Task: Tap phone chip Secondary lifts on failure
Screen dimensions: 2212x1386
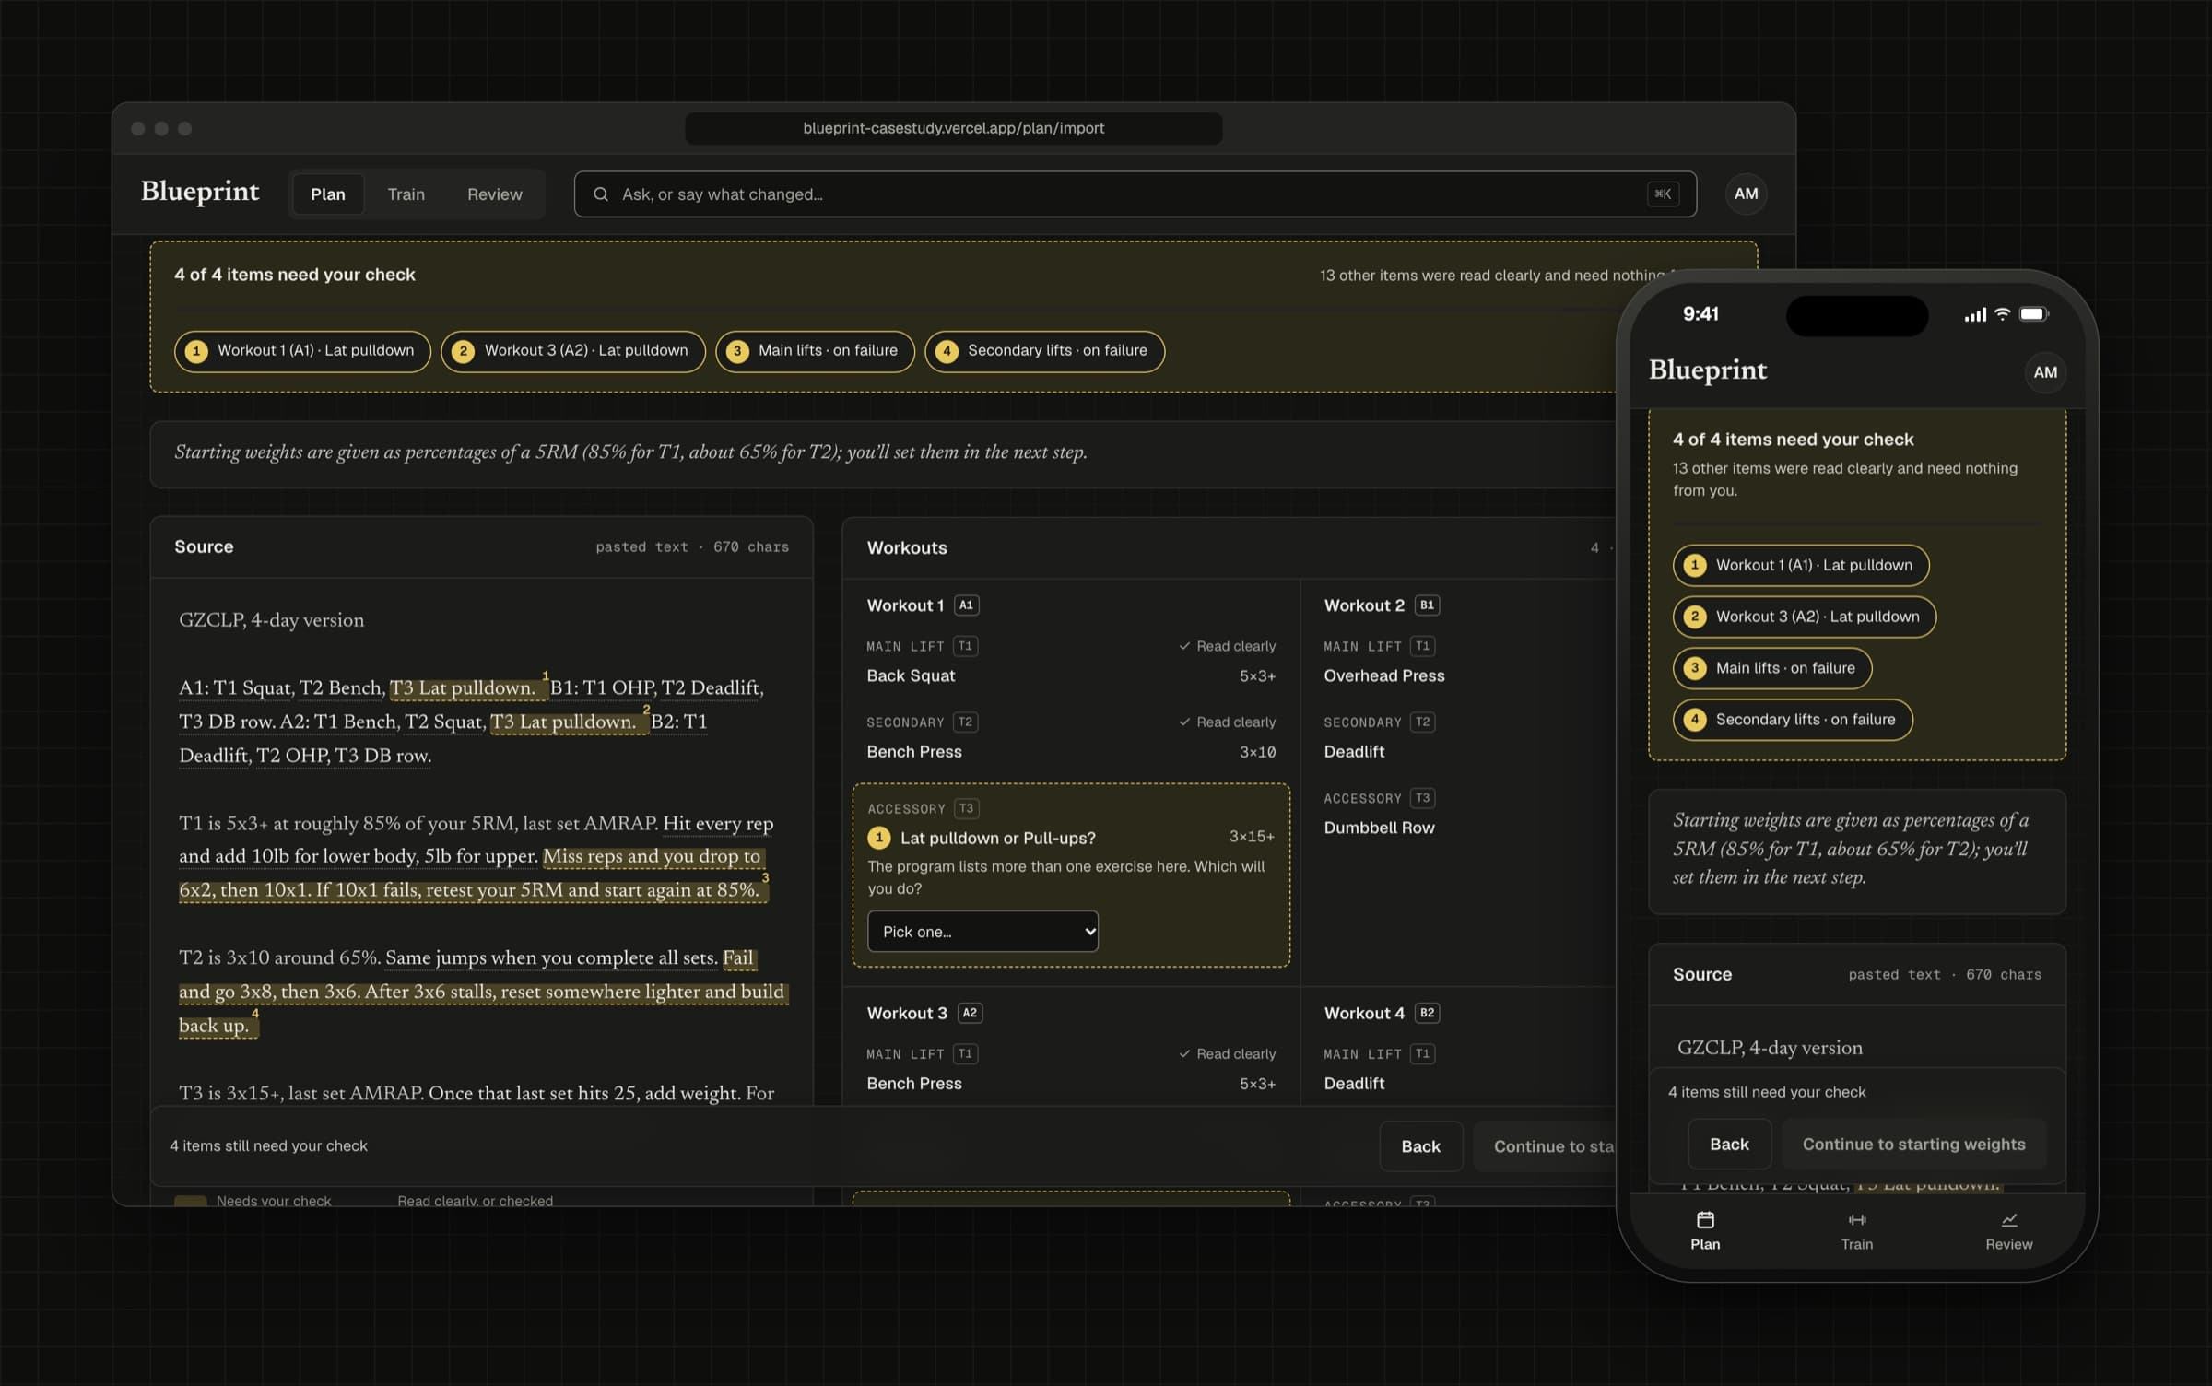Action: point(1793,720)
